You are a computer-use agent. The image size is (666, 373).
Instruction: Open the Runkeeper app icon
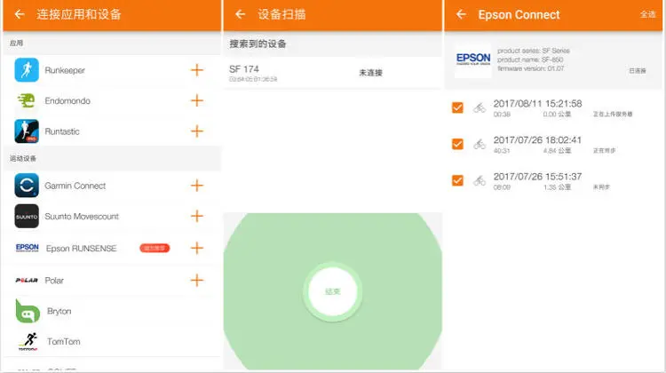27,70
